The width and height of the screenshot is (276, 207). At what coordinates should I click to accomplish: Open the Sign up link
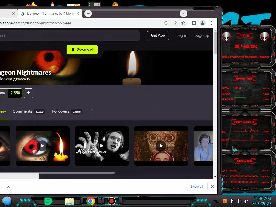point(202,36)
